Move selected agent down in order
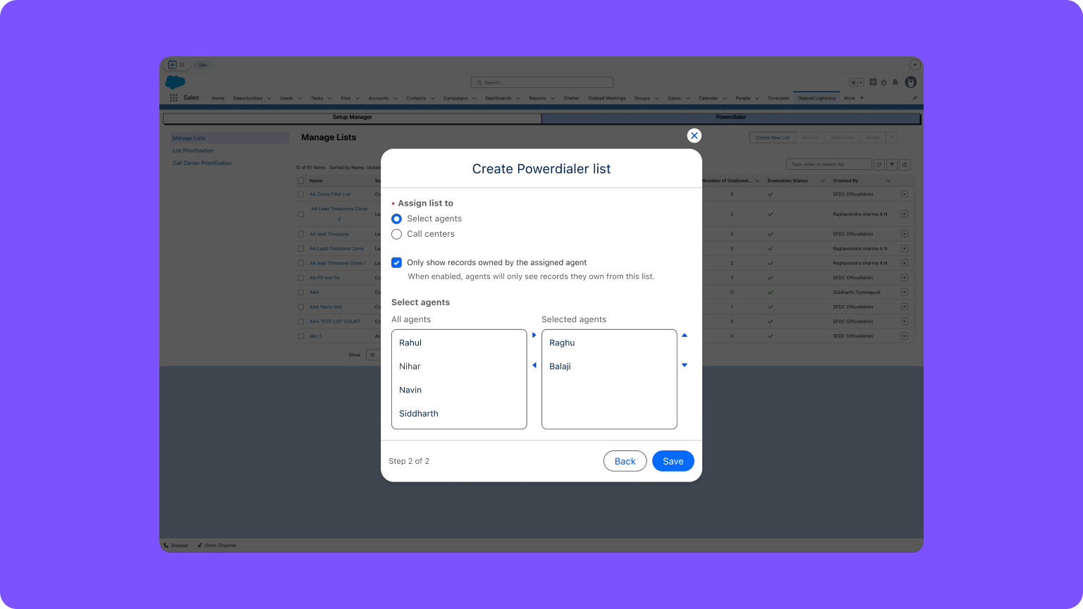This screenshot has height=609, width=1083. (684, 365)
